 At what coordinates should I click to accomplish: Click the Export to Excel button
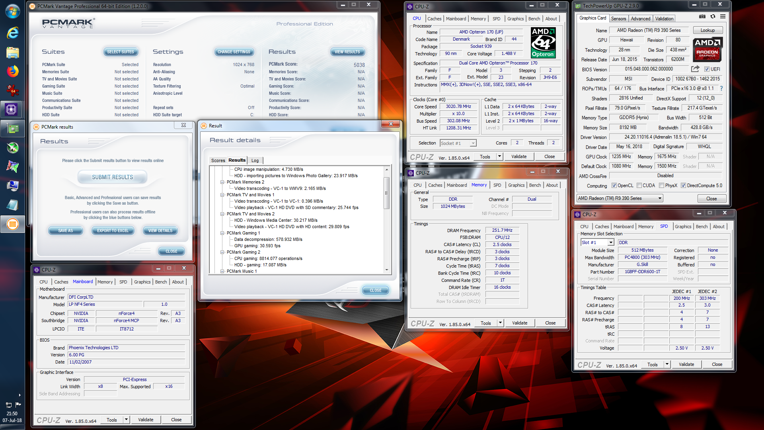click(x=113, y=231)
